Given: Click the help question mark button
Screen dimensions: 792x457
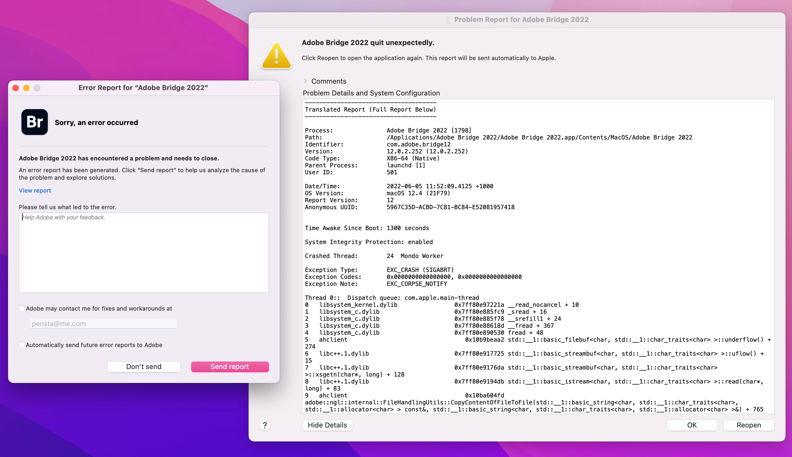Looking at the screenshot, I should point(264,425).
